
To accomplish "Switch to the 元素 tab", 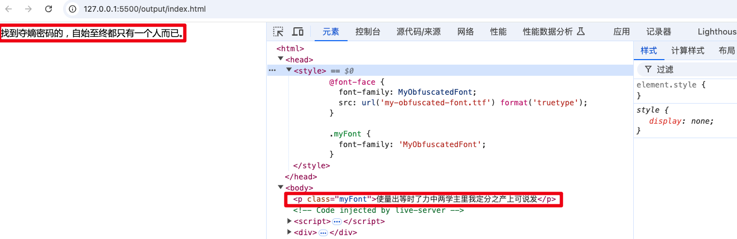I will point(331,32).
